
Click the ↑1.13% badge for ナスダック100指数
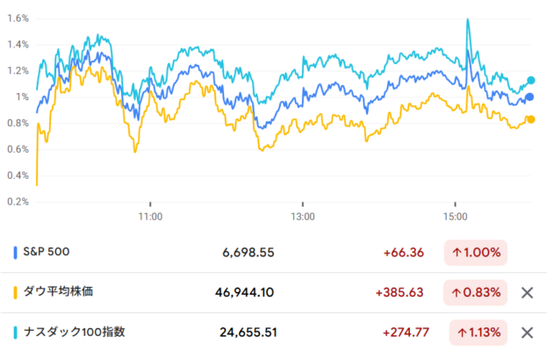[476, 333]
